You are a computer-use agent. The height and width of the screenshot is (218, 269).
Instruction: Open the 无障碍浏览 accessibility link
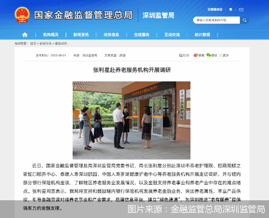pyautogui.click(x=215, y=10)
